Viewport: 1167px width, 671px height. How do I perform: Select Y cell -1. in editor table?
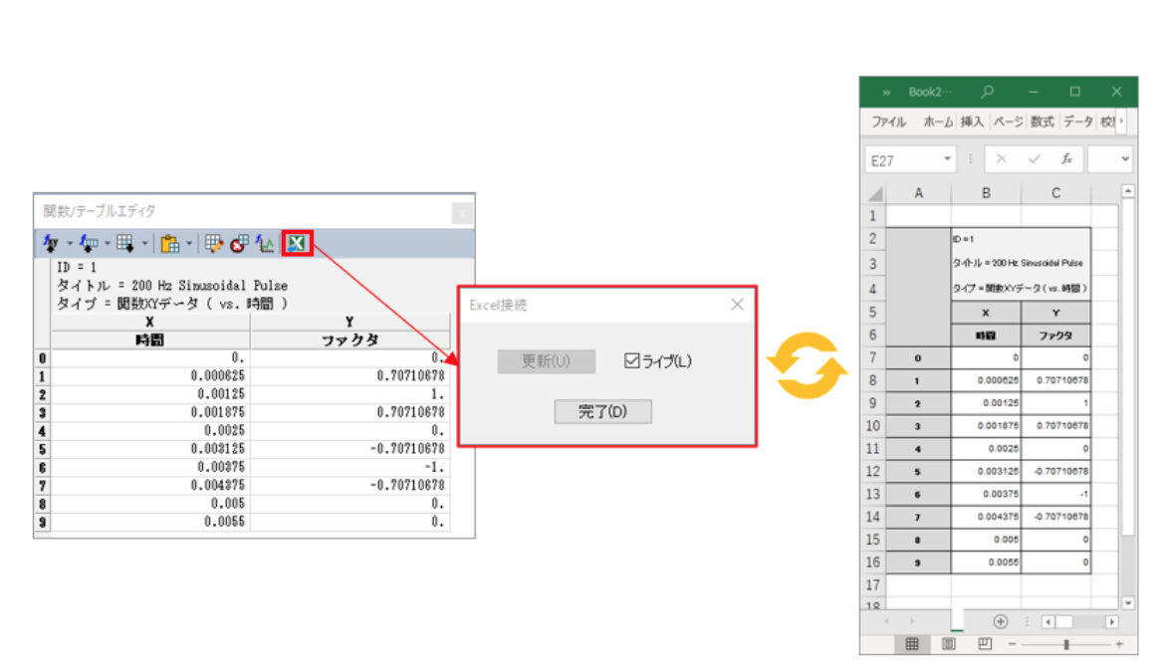tap(350, 467)
